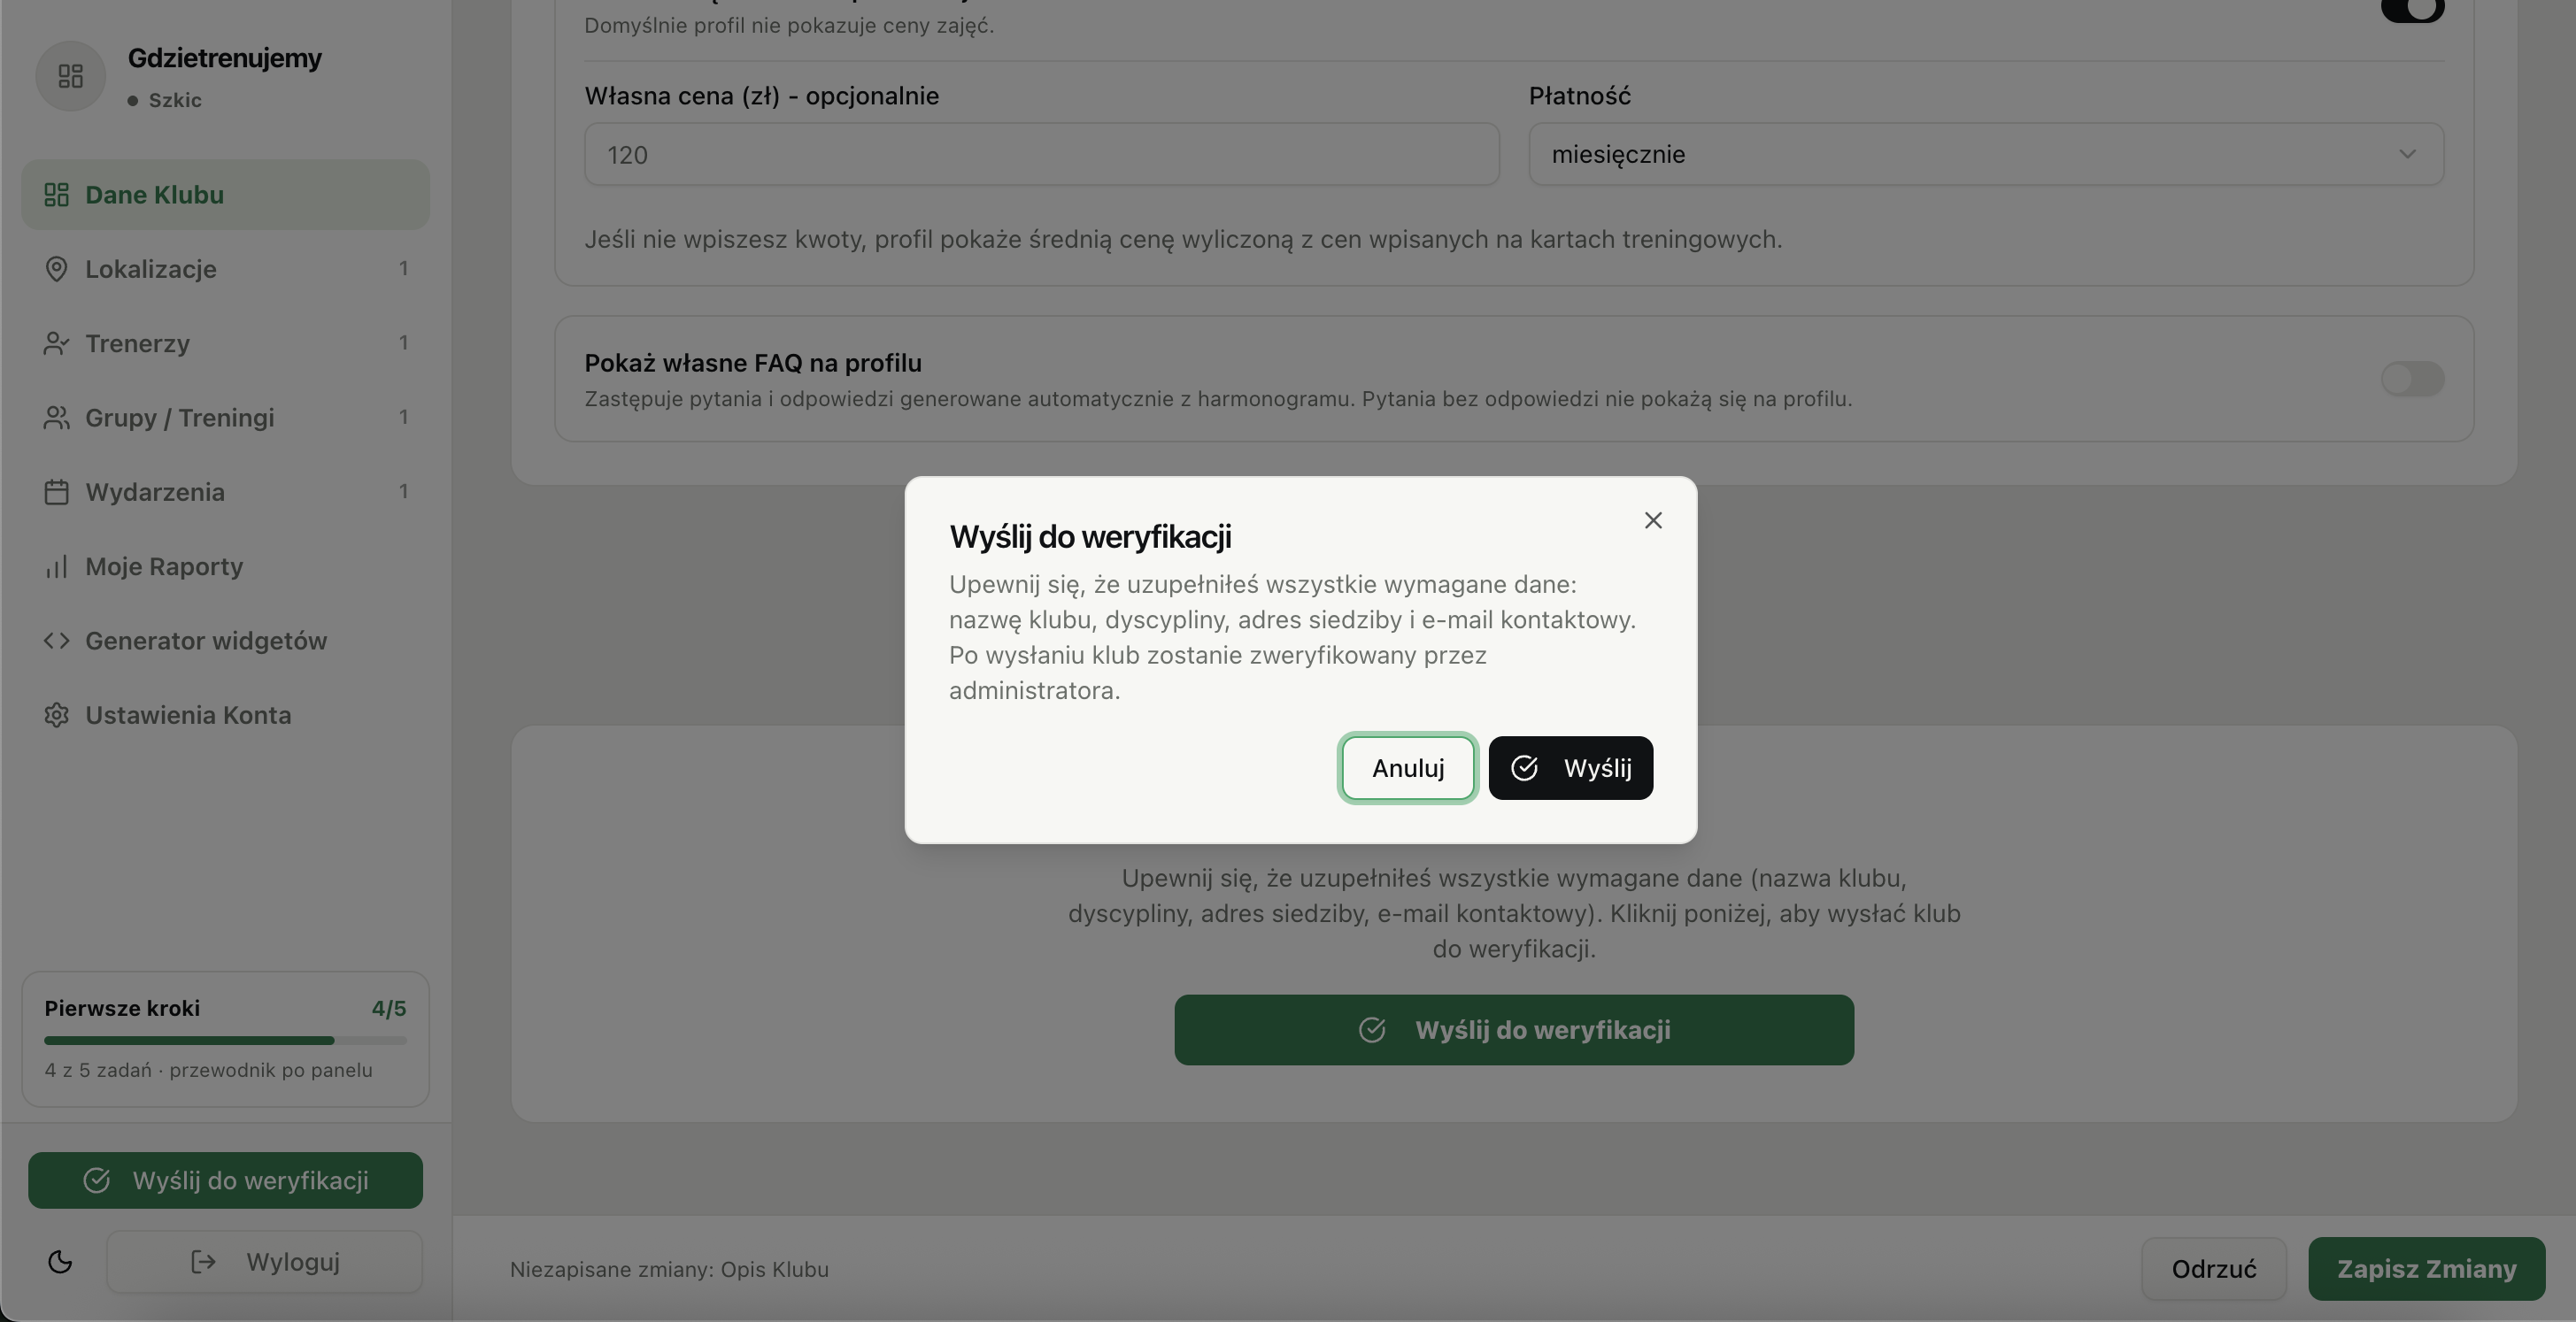Click the chevron of the Płatność dropdown
This screenshot has height=1322, width=2576.
pos(2407,154)
